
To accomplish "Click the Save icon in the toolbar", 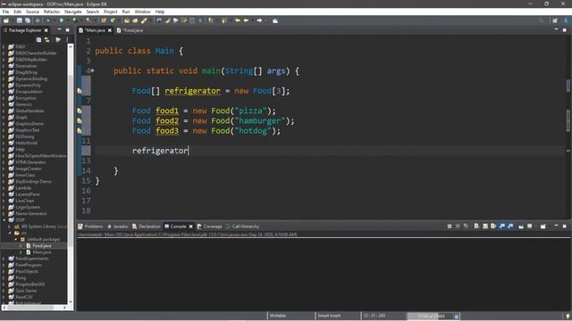I will click(x=20, y=21).
